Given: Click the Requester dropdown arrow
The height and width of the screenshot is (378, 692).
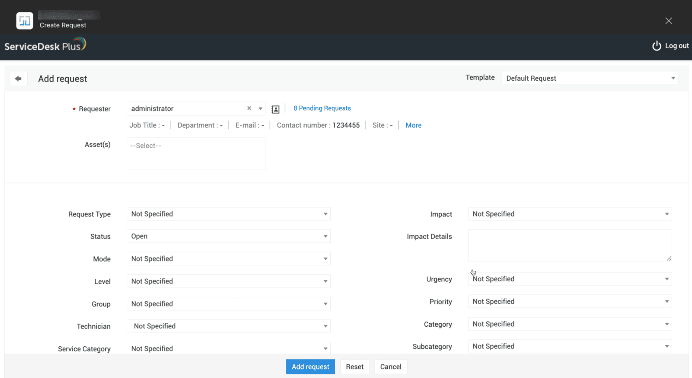Looking at the screenshot, I should [x=260, y=109].
